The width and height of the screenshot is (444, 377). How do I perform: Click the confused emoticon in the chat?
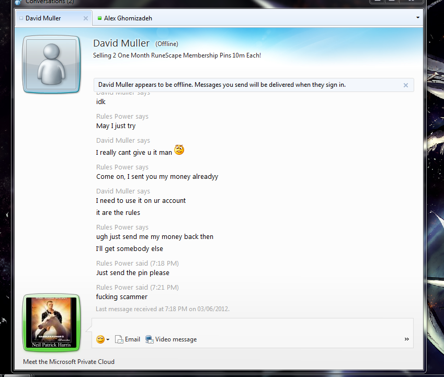pyautogui.click(x=179, y=150)
